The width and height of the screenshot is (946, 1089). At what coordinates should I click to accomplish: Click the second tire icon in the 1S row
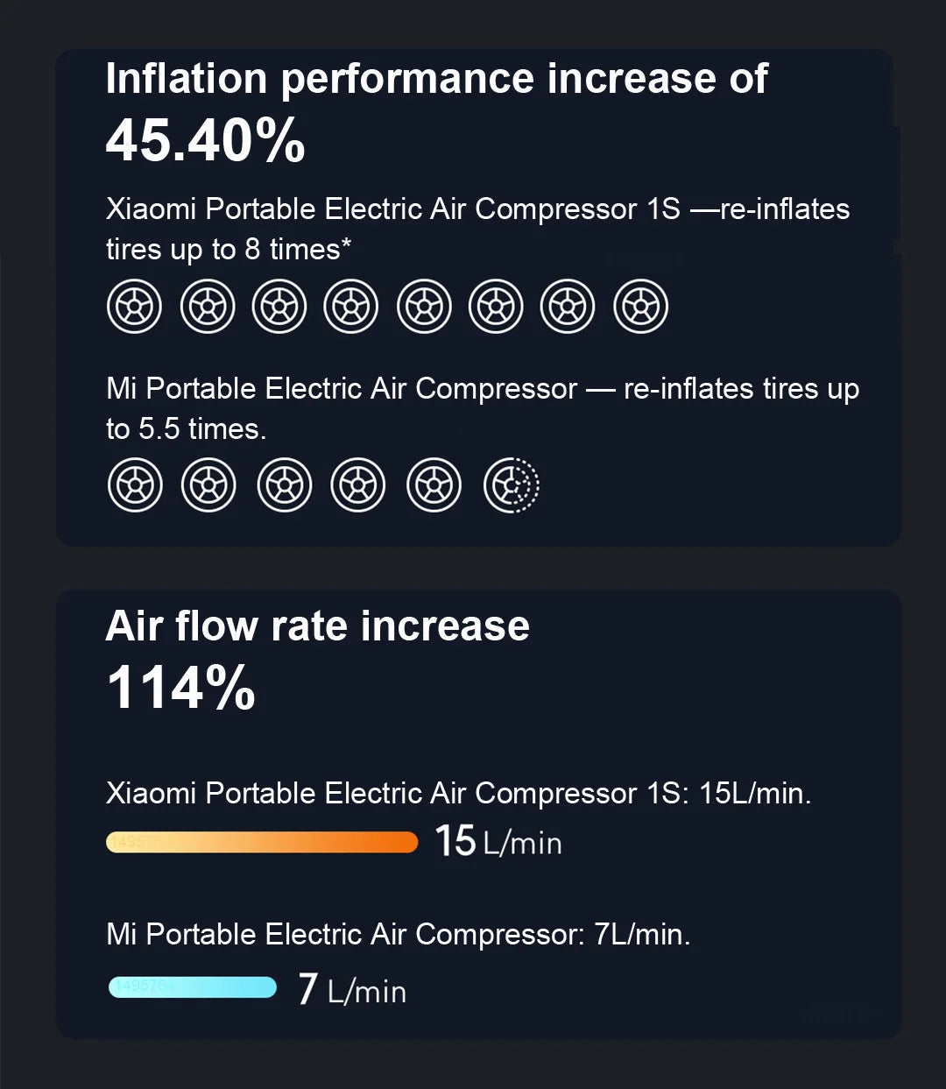(x=208, y=307)
